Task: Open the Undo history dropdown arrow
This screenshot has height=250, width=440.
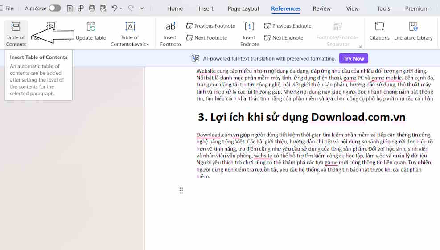Action: tap(121, 9)
